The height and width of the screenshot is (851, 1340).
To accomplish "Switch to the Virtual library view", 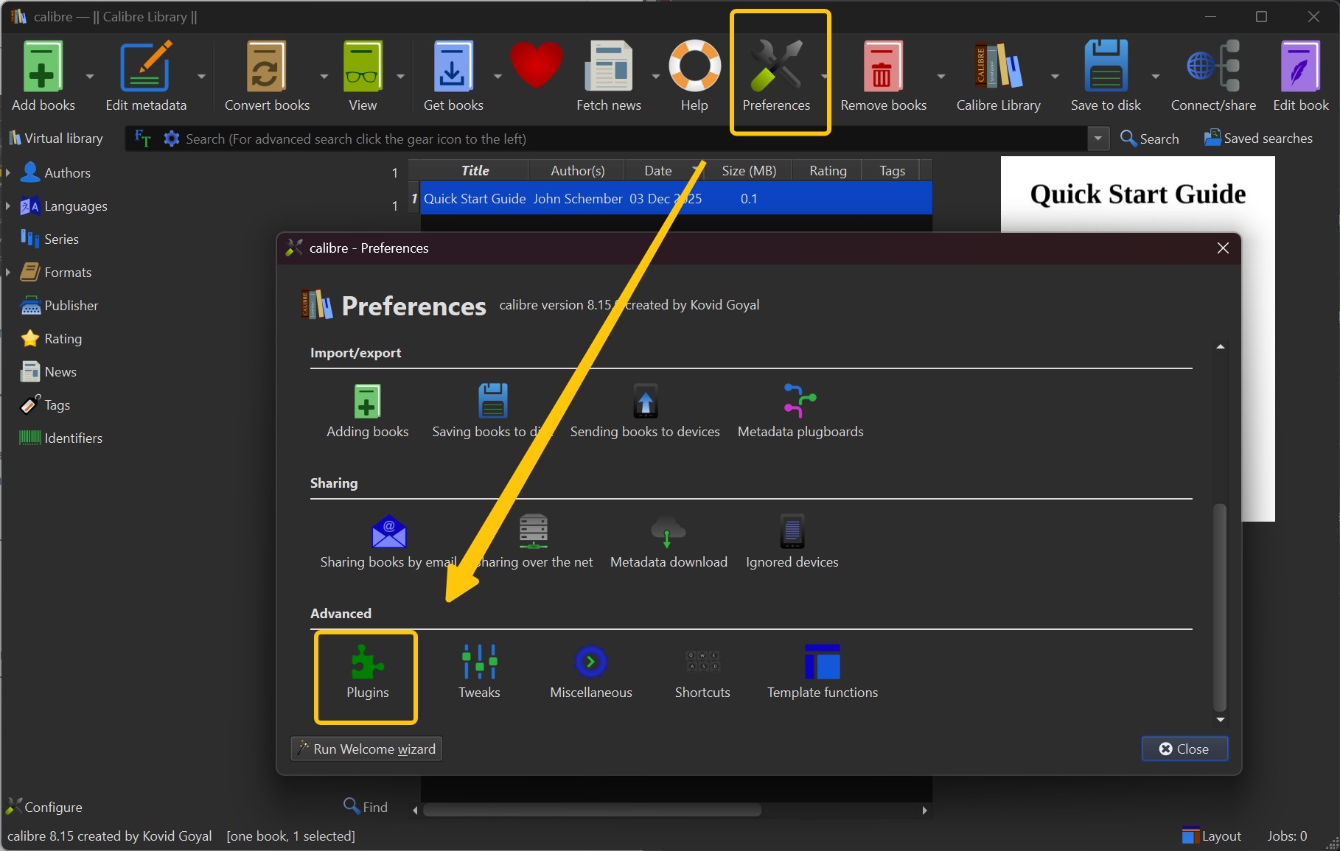I will (55, 138).
